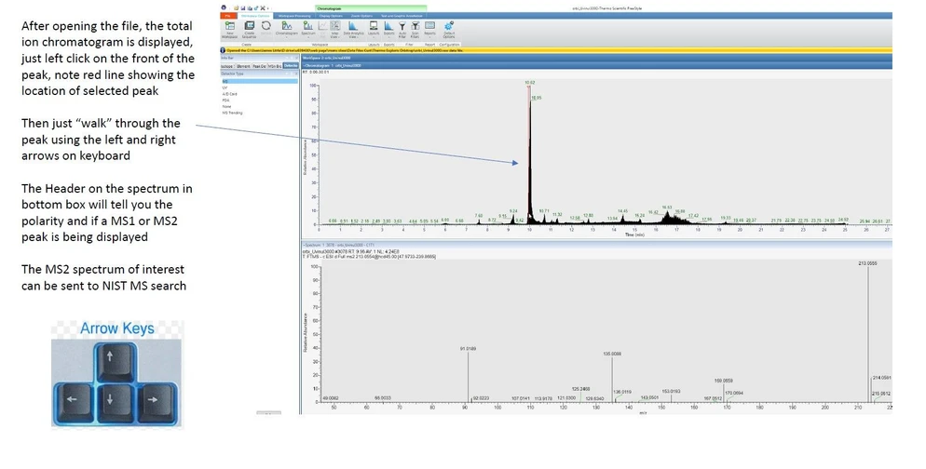
Task: Click the 91.0189 peak label in spectrum
Action: click(x=468, y=349)
